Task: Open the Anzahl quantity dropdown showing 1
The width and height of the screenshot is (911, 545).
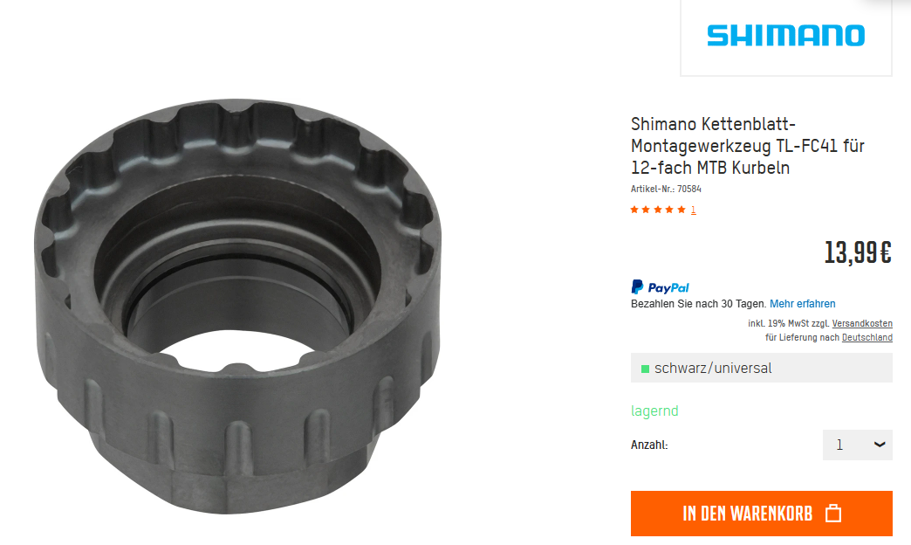Action: coord(858,445)
